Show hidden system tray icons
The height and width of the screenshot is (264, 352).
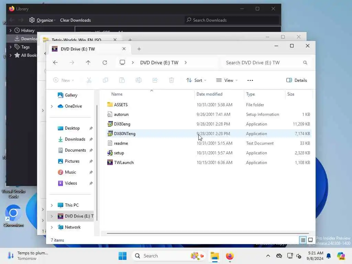[x=268, y=256]
